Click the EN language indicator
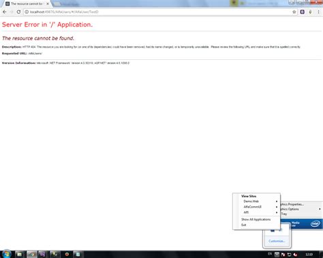Viewport: 323px width, 258px height. [x=270, y=254]
